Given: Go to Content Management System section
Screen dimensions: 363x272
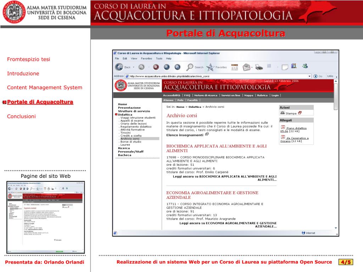Looking at the screenshot, I should point(45,87).
